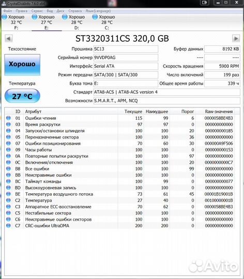Click the Прошивка field showing SC13
Screen dimensions: 244x279
(126, 49)
